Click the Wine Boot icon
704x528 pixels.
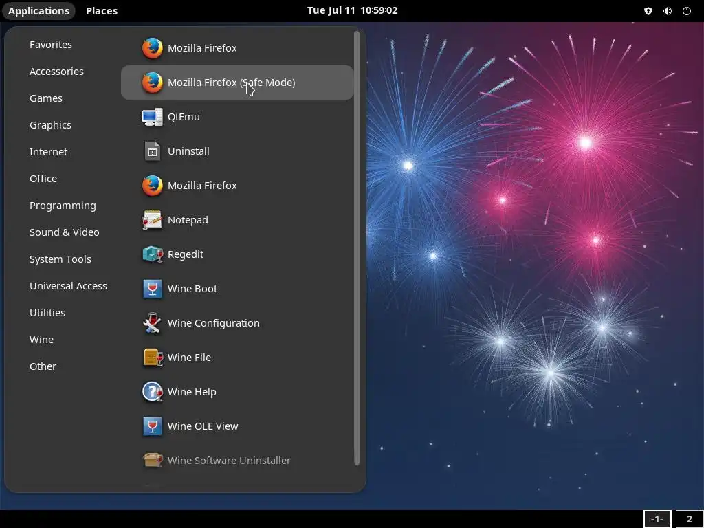coord(152,289)
